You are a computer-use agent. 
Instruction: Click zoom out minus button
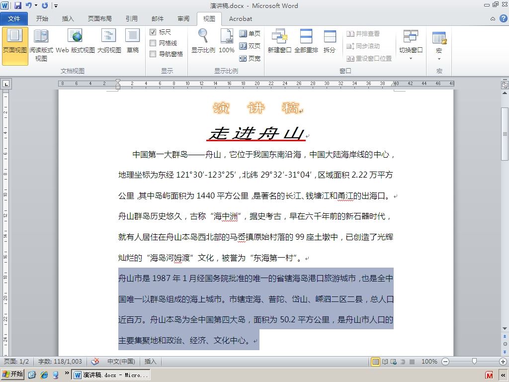click(445, 362)
